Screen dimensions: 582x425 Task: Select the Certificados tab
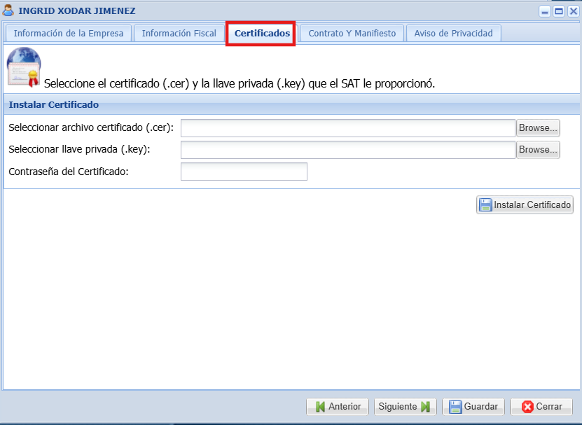tap(262, 34)
